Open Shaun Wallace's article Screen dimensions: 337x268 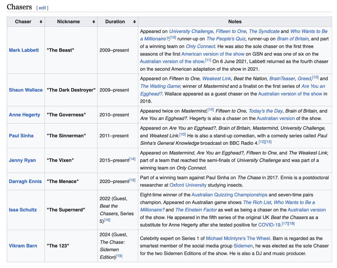coord(26,90)
